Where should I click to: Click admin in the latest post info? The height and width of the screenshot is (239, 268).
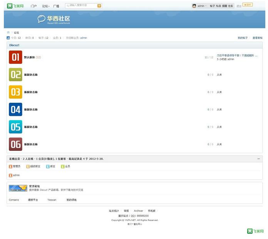231,59
